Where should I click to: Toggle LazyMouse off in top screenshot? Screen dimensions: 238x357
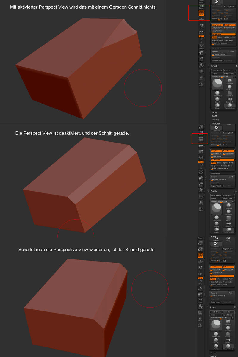point(217,25)
